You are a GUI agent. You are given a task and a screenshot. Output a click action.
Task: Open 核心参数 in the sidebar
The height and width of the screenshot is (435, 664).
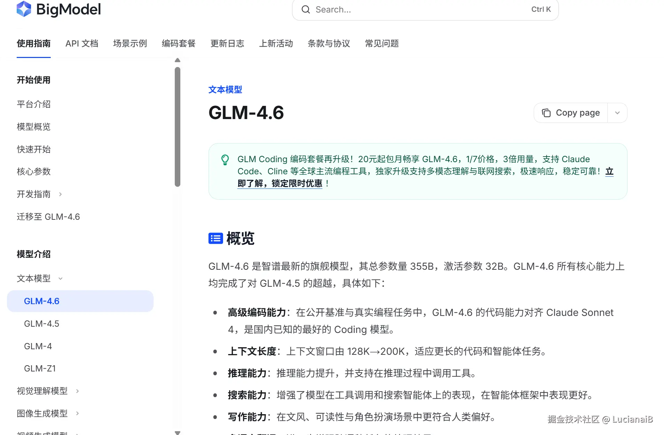point(34,172)
